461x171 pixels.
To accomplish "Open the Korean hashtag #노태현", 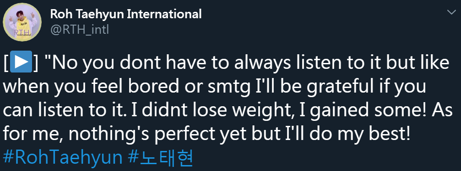I will [161, 157].
